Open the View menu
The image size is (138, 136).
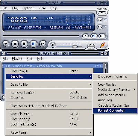tap(42, 8)
